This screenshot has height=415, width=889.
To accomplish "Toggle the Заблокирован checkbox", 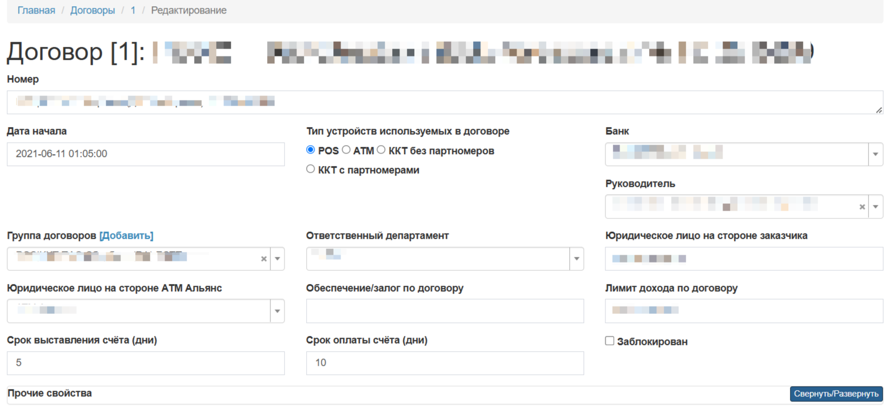I will click(609, 341).
